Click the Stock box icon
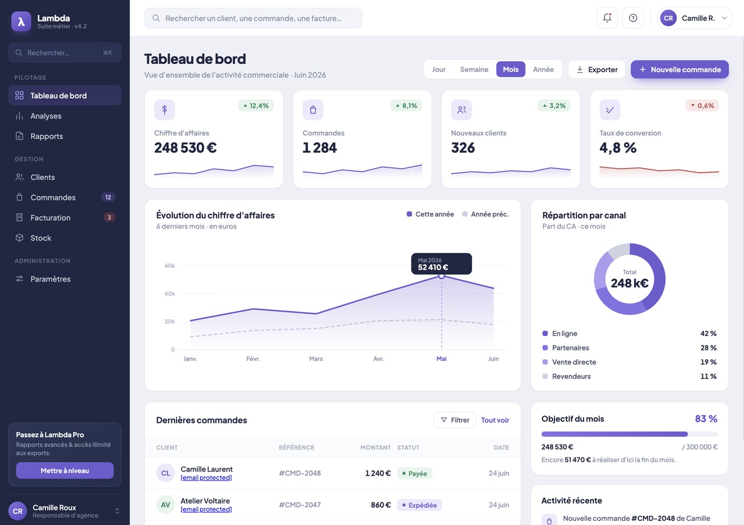Image resolution: width=744 pixels, height=525 pixels. 20,238
